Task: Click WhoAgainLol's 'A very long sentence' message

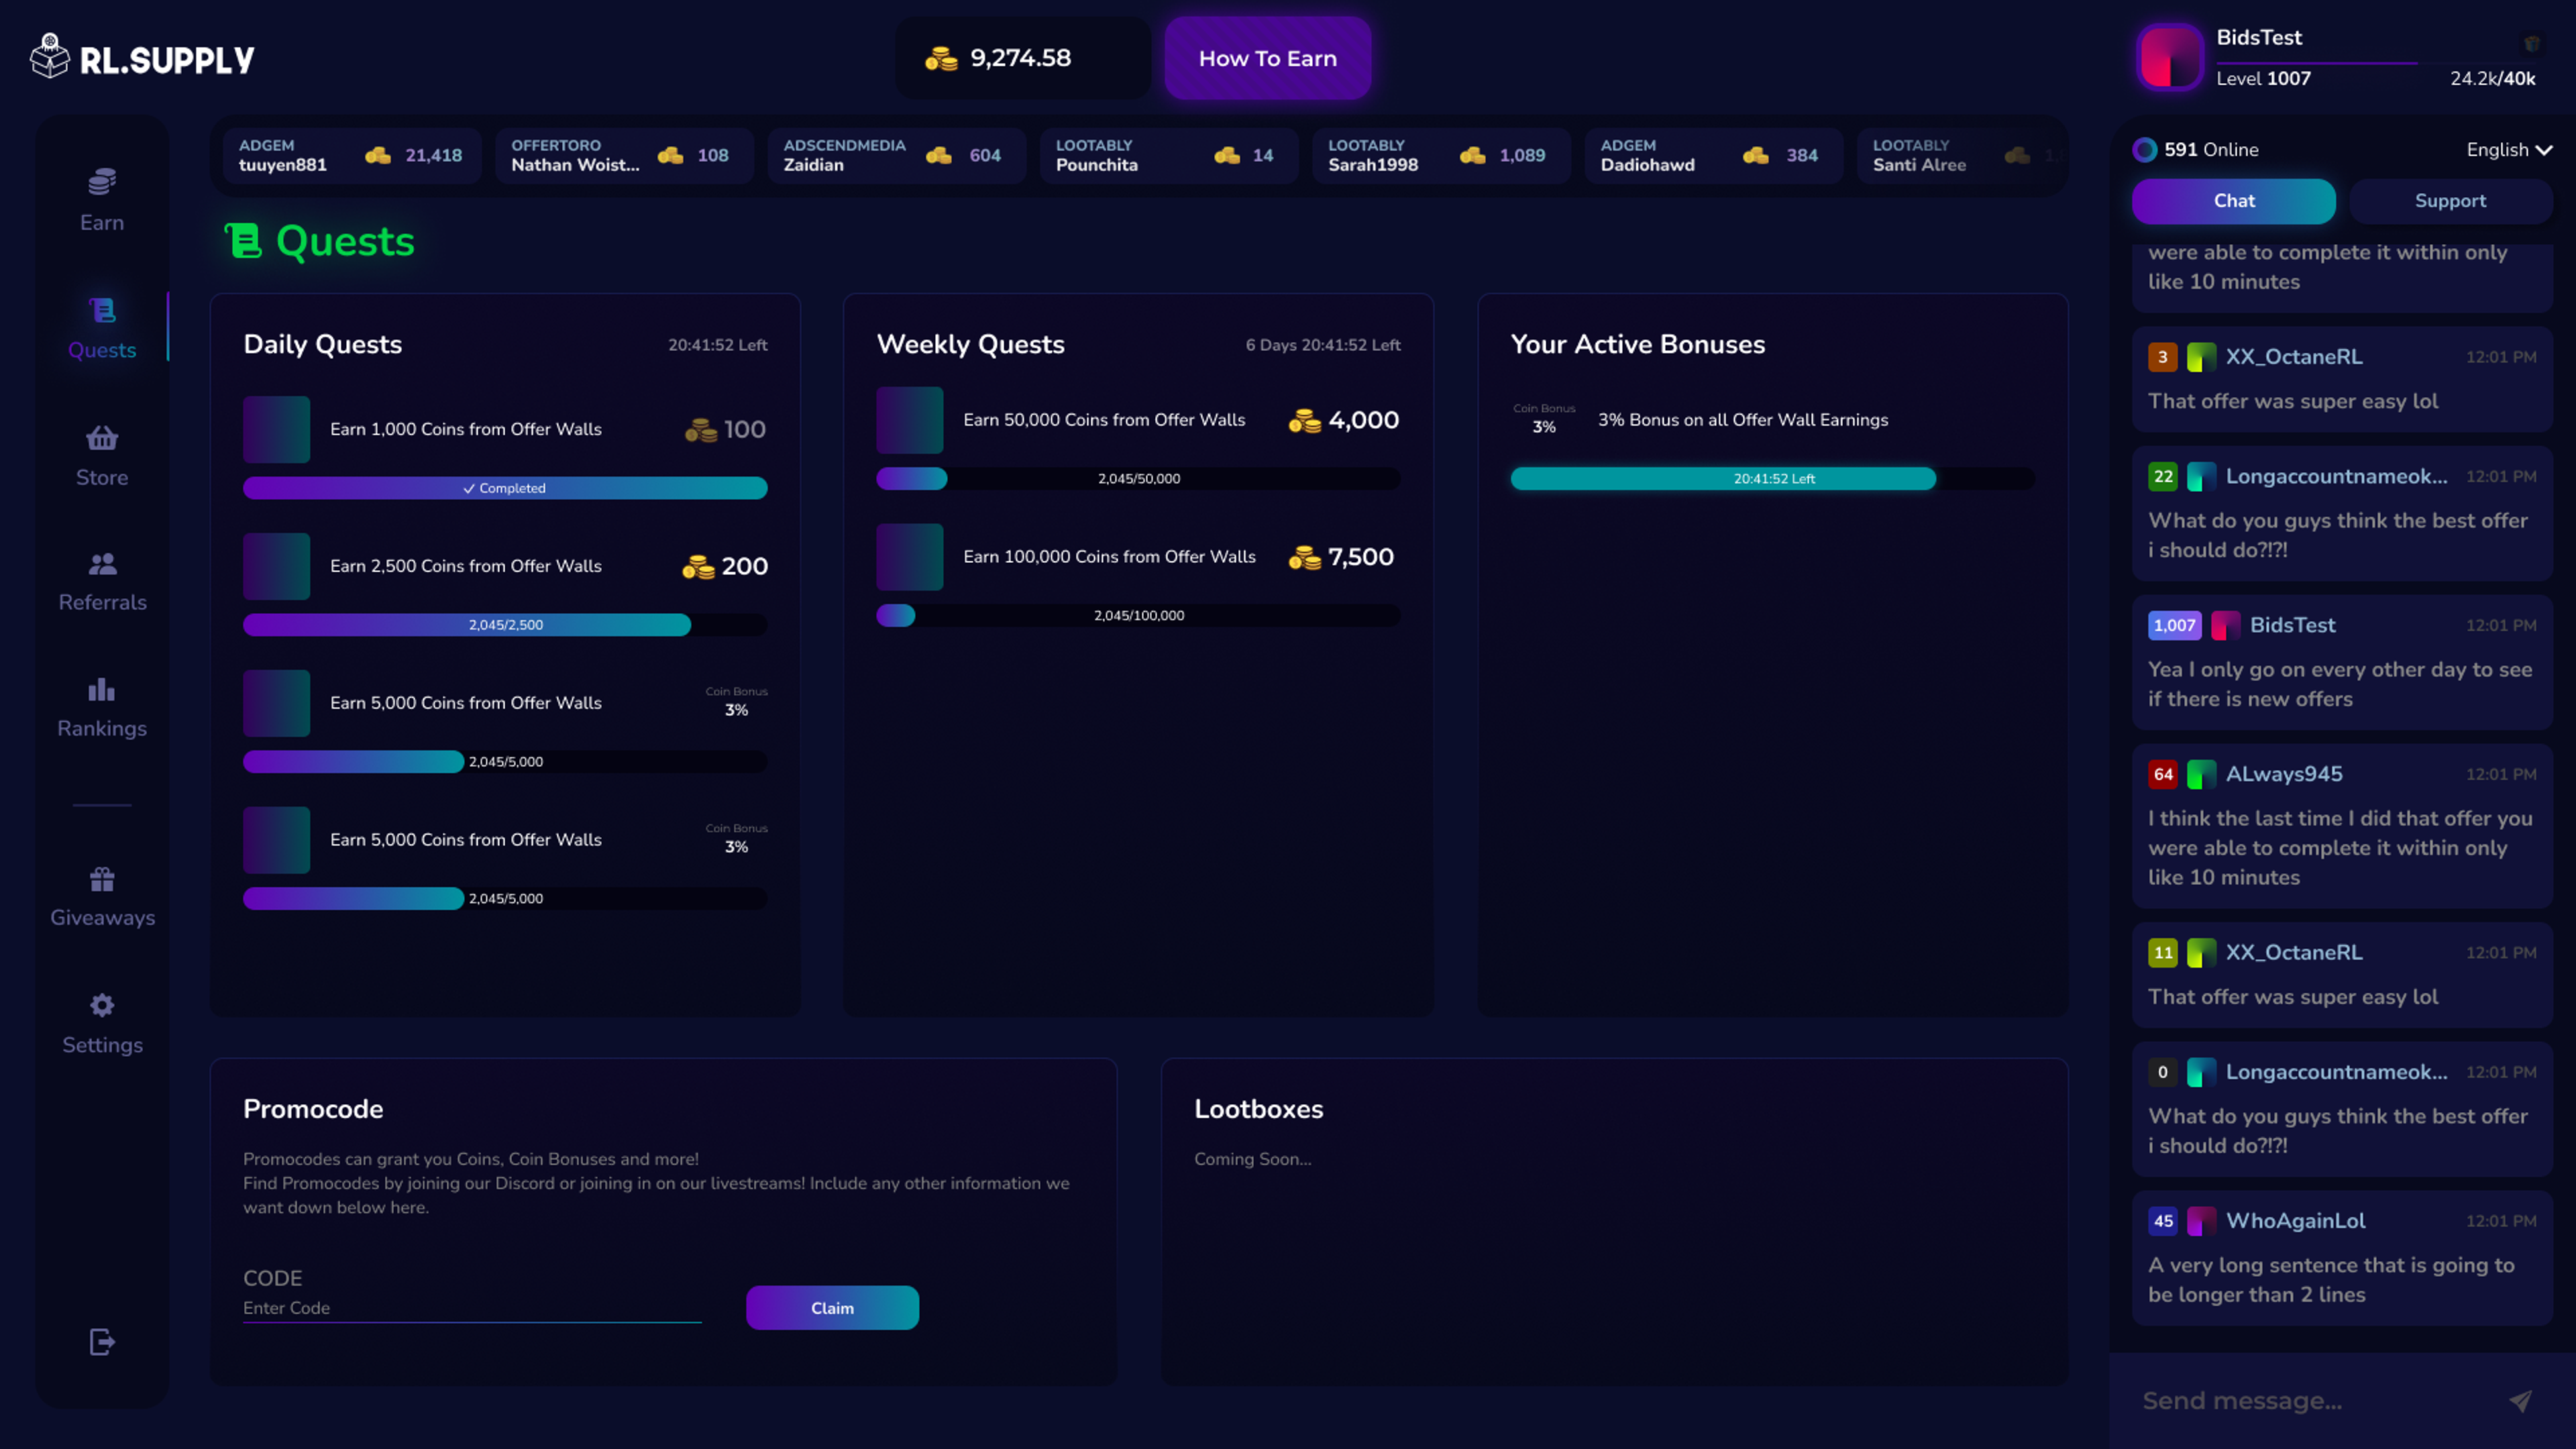Action: point(2331,1280)
